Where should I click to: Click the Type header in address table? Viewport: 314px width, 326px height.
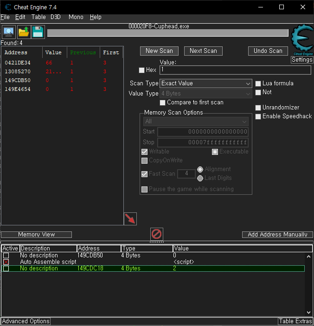147,249
